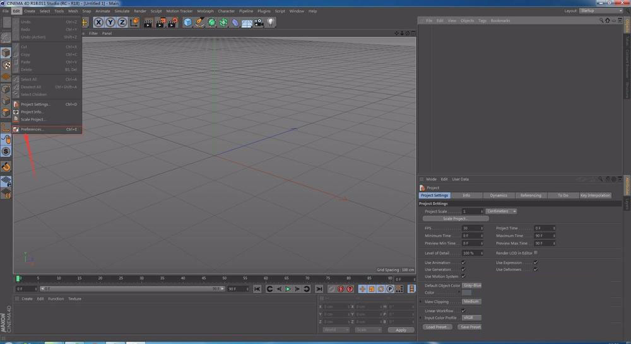Choose Preferences in the Edit menu
This screenshot has width=631, height=344.
coord(47,129)
